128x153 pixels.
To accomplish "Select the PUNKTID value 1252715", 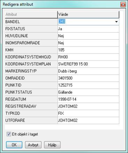I will click(x=88, y=85).
